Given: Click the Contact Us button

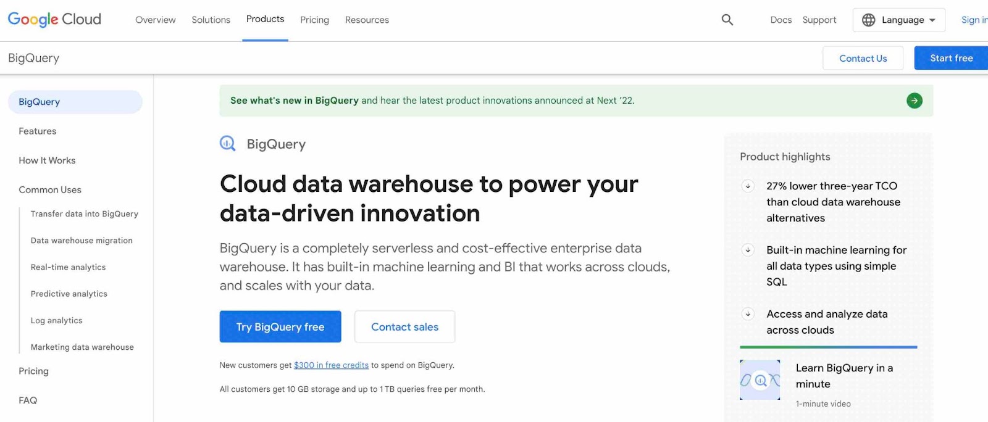Looking at the screenshot, I should pos(863,58).
